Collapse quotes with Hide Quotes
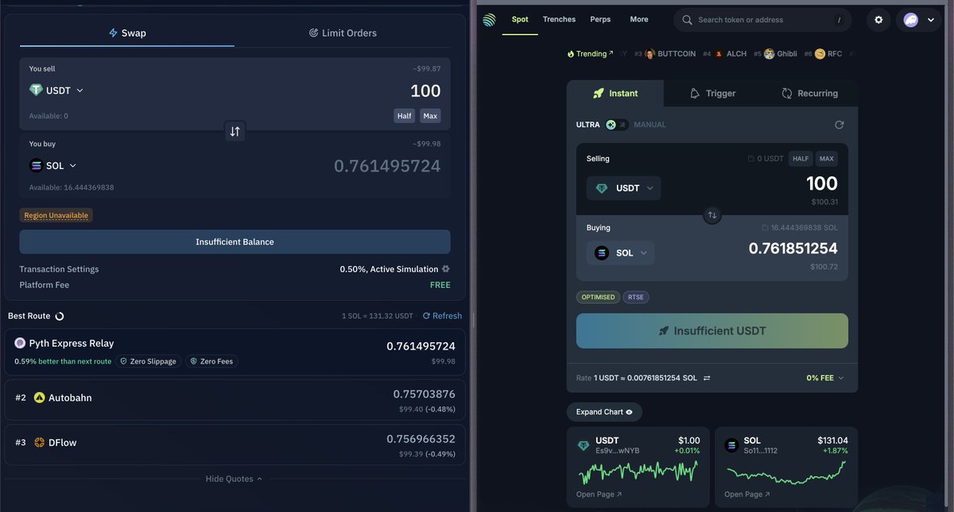Screen dimensions: 954x512 (x=234, y=479)
